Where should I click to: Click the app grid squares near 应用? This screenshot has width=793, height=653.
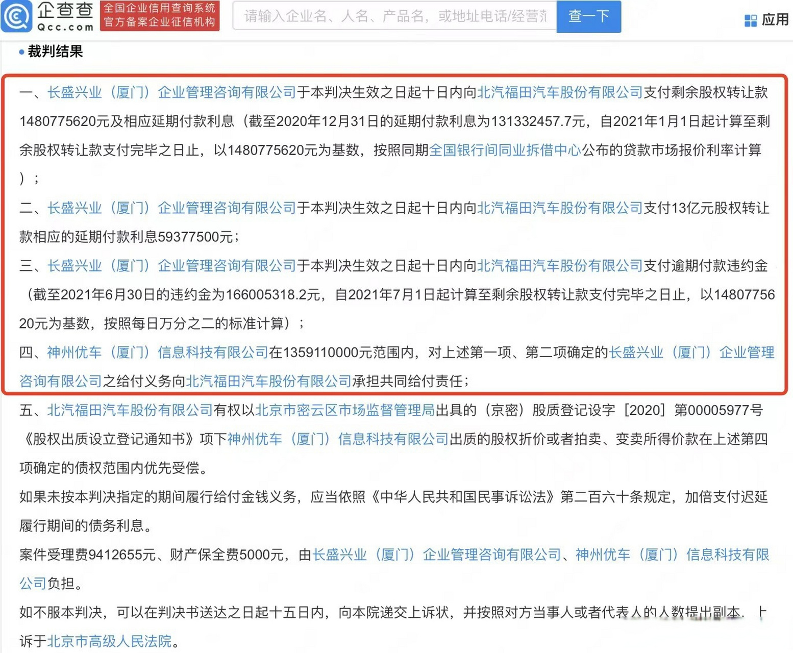[x=750, y=19]
